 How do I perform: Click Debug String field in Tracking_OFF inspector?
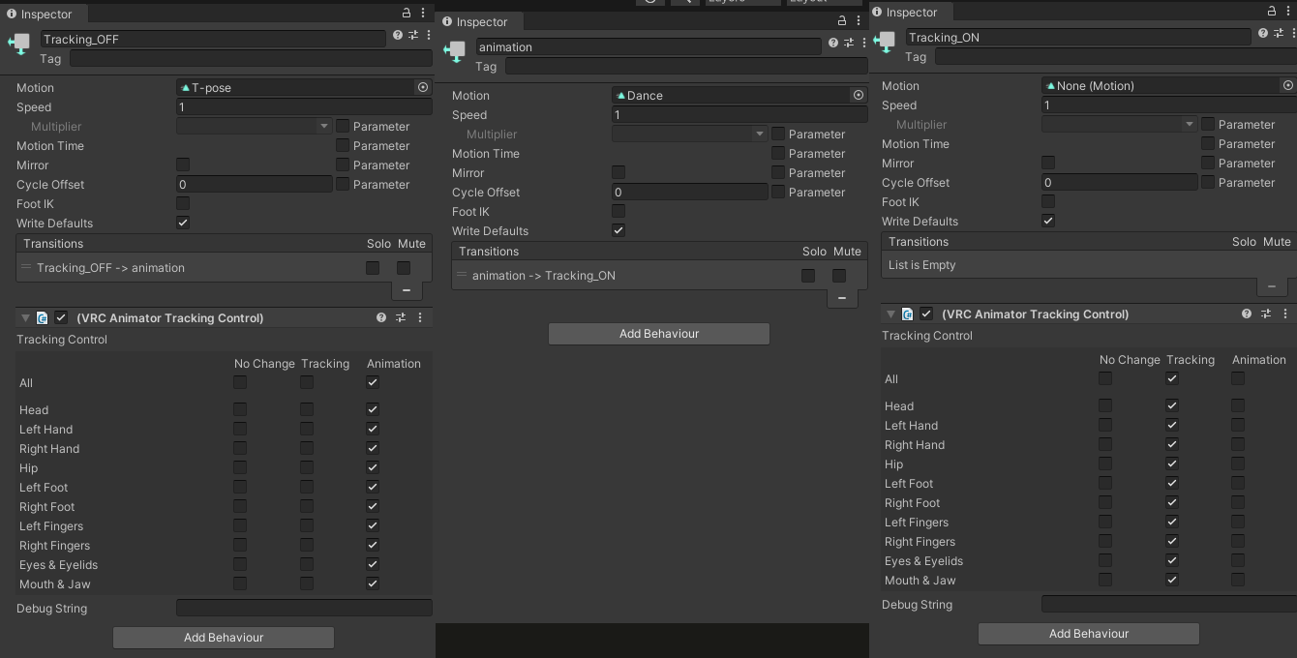click(304, 608)
